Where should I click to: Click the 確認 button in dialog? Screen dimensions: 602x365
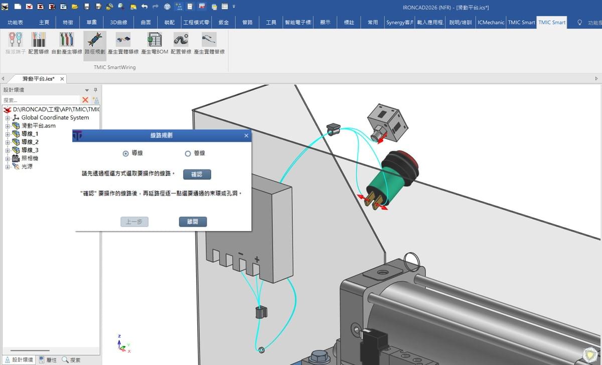point(197,174)
